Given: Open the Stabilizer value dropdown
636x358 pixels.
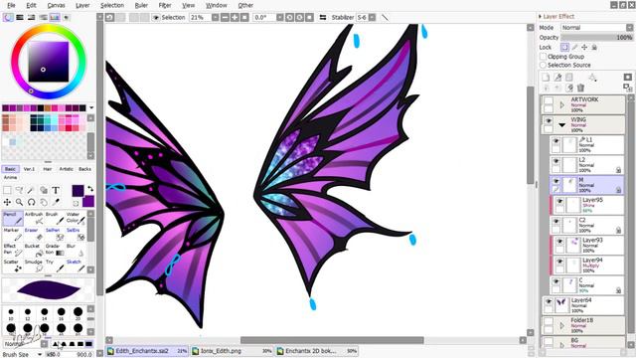Looking at the screenshot, I should (x=372, y=18).
